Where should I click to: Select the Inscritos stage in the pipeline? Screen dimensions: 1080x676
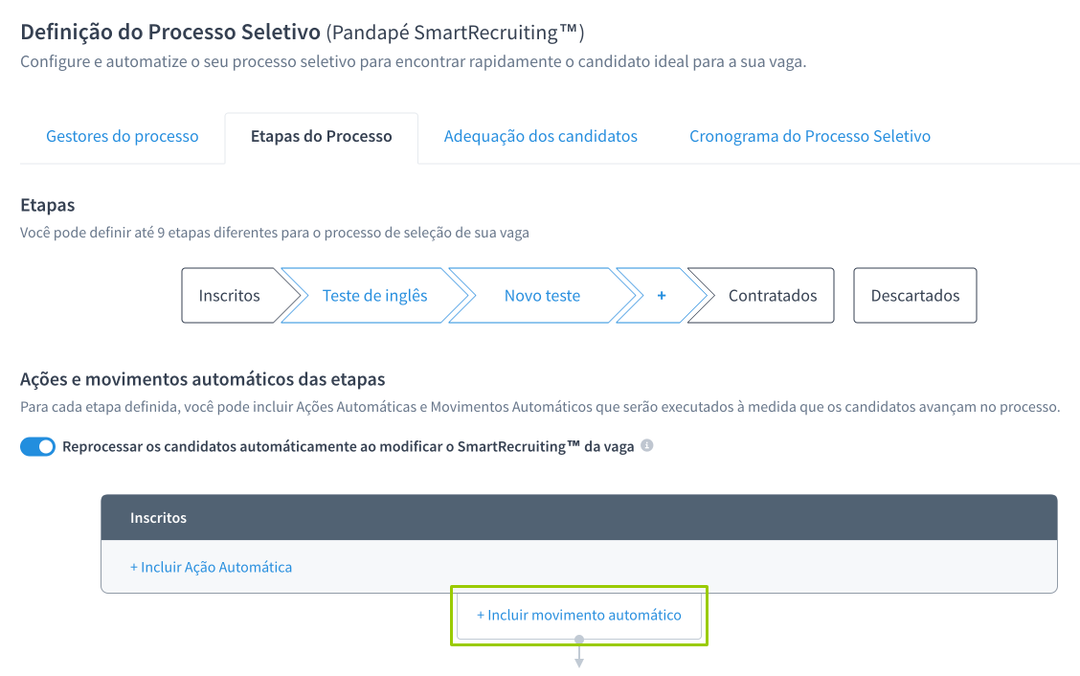coord(230,295)
